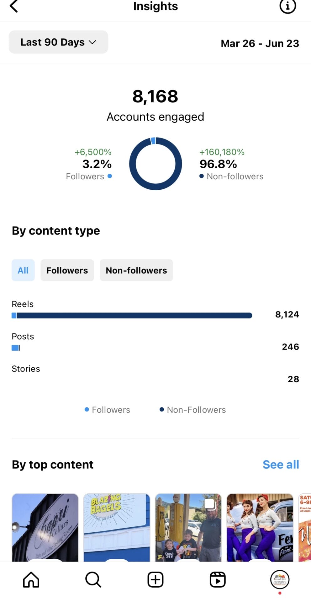Go to Home feed icon

click(x=31, y=579)
